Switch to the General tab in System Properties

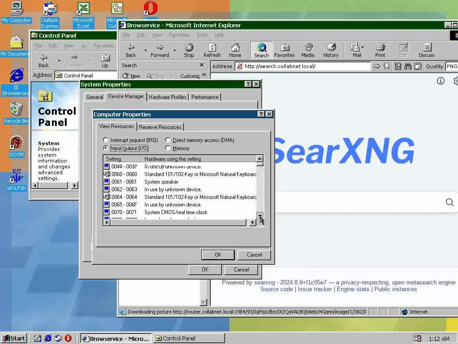95,97
